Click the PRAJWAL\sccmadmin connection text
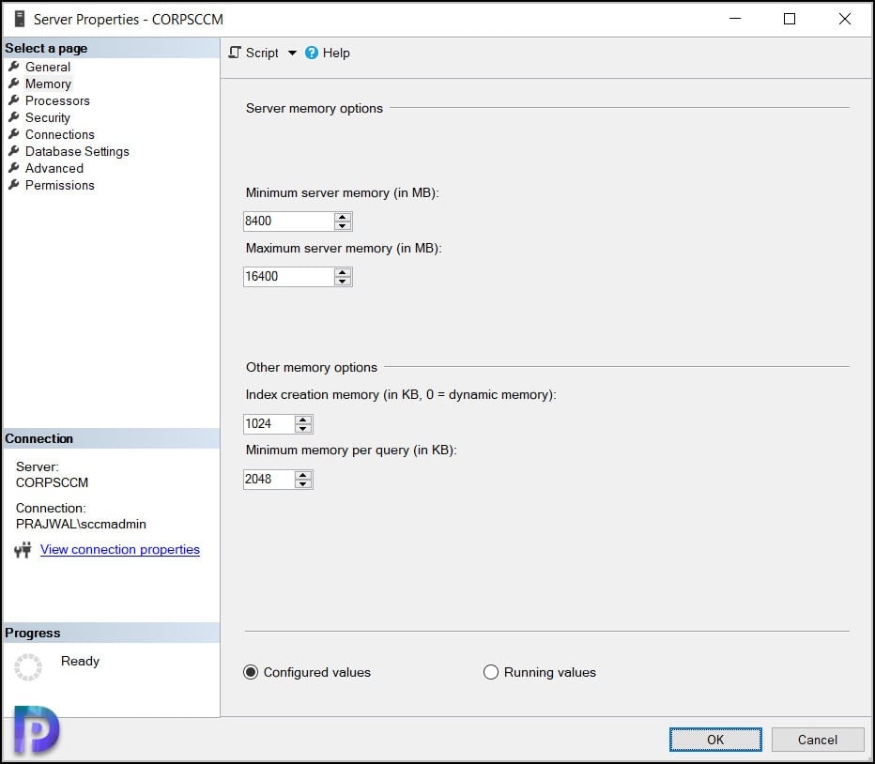 click(x=81, y=524)
